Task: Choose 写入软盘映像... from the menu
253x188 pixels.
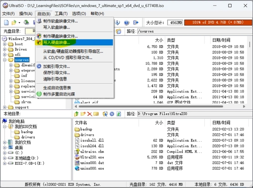Action: click(74, 27)
